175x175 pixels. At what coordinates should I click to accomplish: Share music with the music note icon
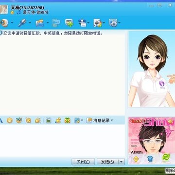pyautogui.click(x=58, y=121)
